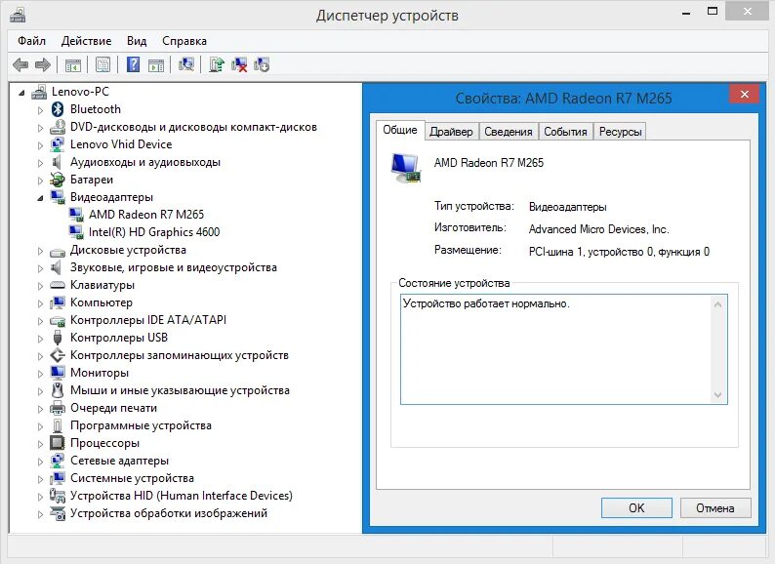
Task: Click the Bluetooth category icon
Action: 58,109
